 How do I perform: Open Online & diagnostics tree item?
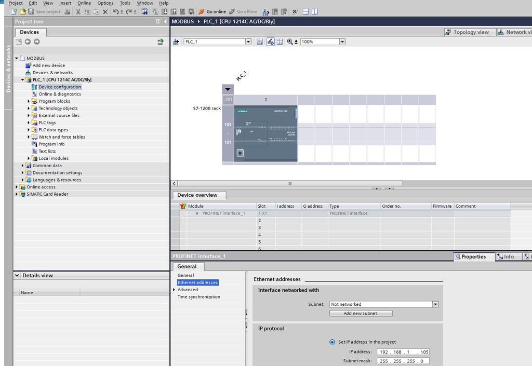pyautogui.click(x=60, y=94)
